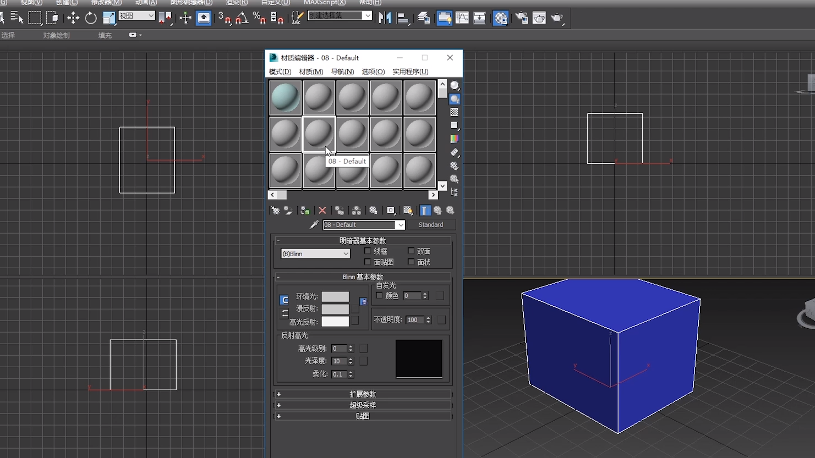Click map button next to 高光反射 swatch
The height and width of the screenshot is (458, 815).
(x=355, y=321)
